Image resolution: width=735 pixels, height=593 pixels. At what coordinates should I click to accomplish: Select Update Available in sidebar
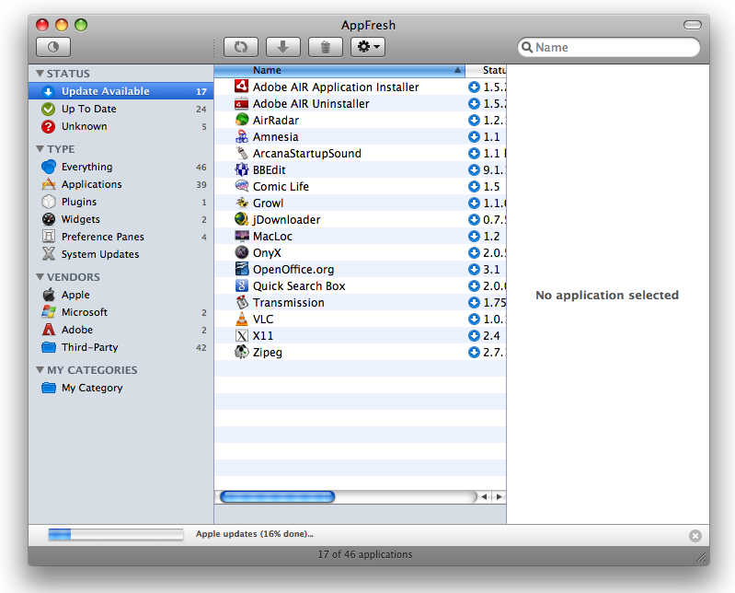[x=121, y=91]
